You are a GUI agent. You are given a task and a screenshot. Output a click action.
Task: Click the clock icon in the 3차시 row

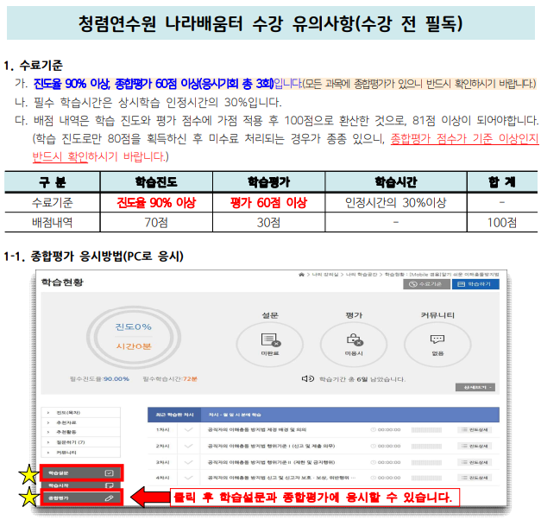click(373, 462)
